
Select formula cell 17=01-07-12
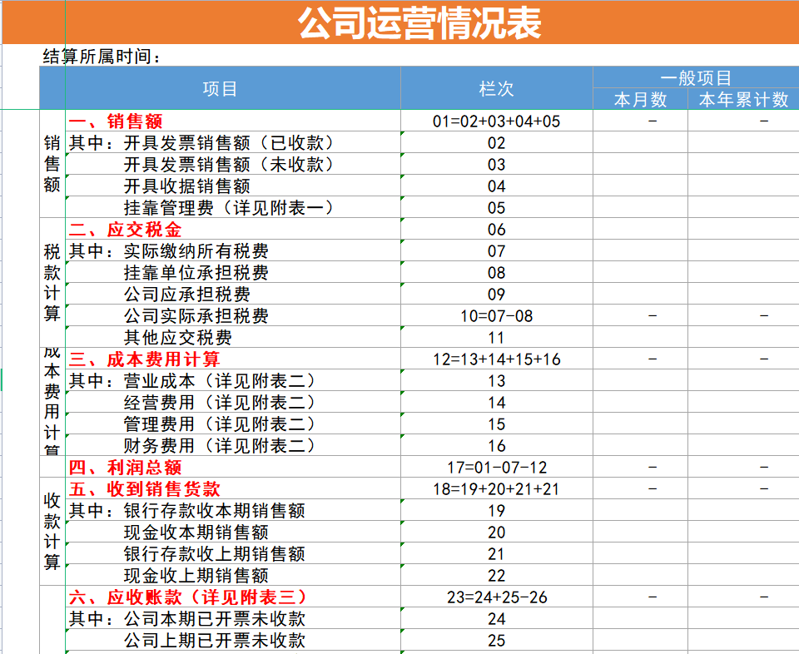(496, 467)
